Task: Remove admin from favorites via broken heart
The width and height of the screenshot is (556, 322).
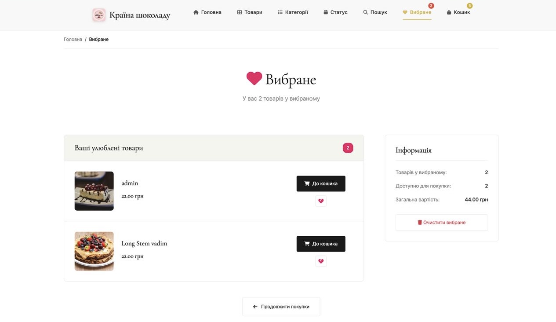Action: tap(321, 201)
